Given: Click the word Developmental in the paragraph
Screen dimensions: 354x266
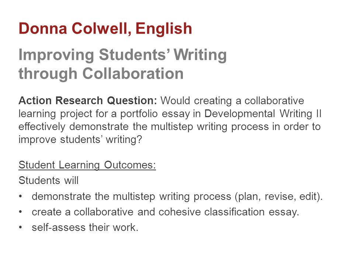Looking at the screenshot, I should tap(240, 113).
